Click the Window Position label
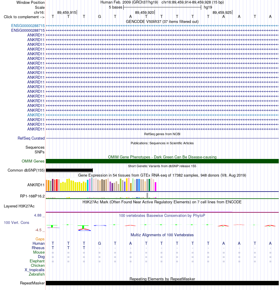The image size is (279, 290). (31, 3)
